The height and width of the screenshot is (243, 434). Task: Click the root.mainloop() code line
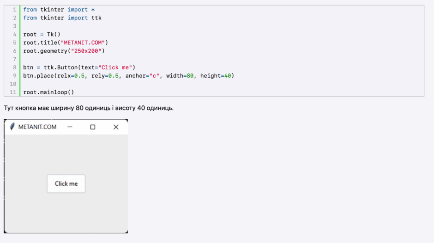[49, 92]
